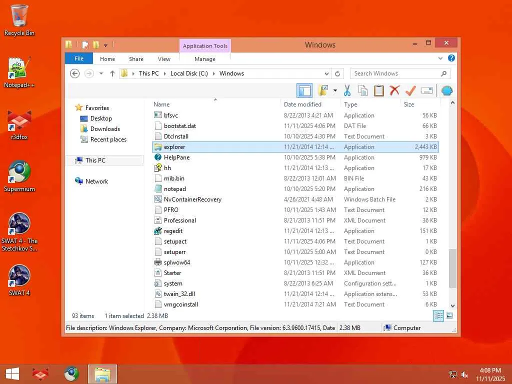The width and height of the screenshot is (512, 384).
Task: Switch to the Home ribbon tab
Action: [107, 59]
